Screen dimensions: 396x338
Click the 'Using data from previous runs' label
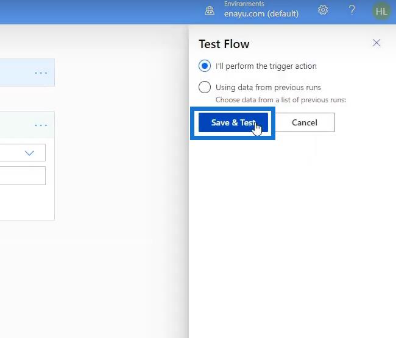click(x=268, y=87)
